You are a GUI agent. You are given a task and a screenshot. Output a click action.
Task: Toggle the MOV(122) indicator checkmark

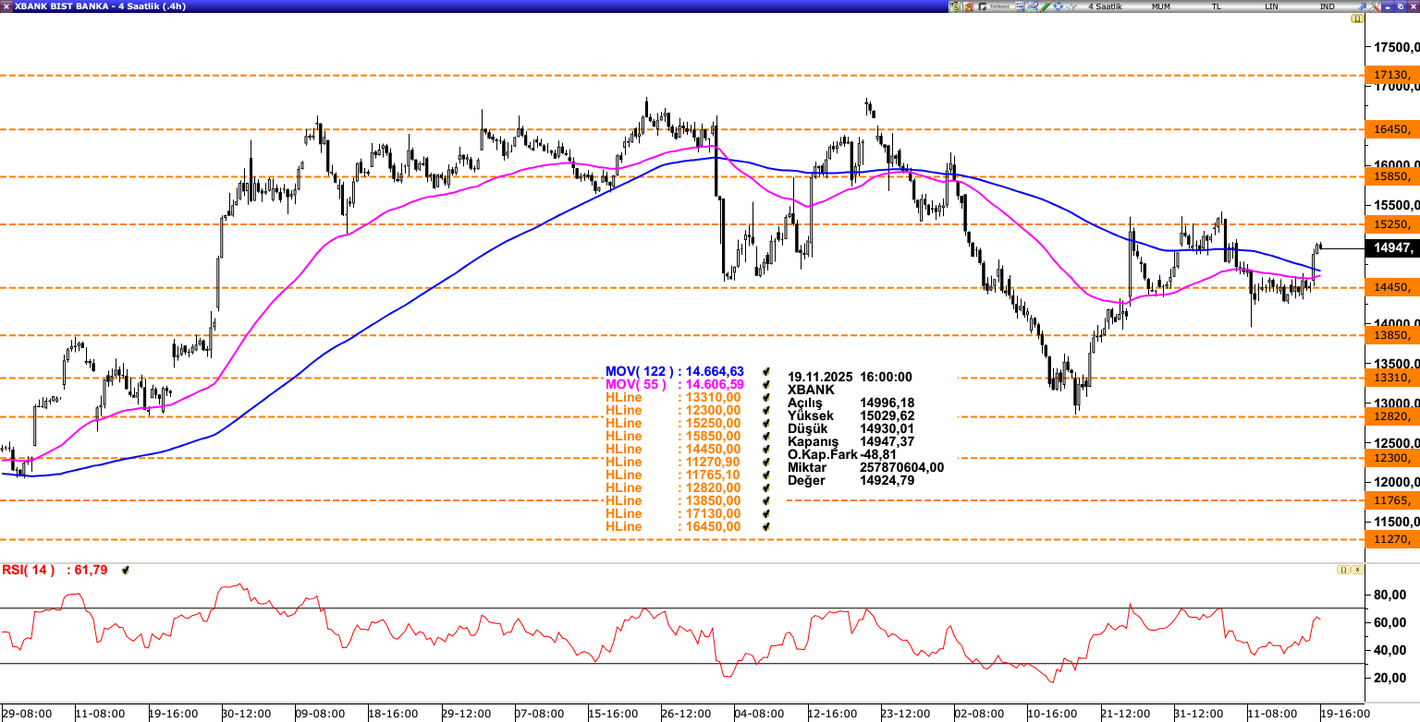pos(765,371)
